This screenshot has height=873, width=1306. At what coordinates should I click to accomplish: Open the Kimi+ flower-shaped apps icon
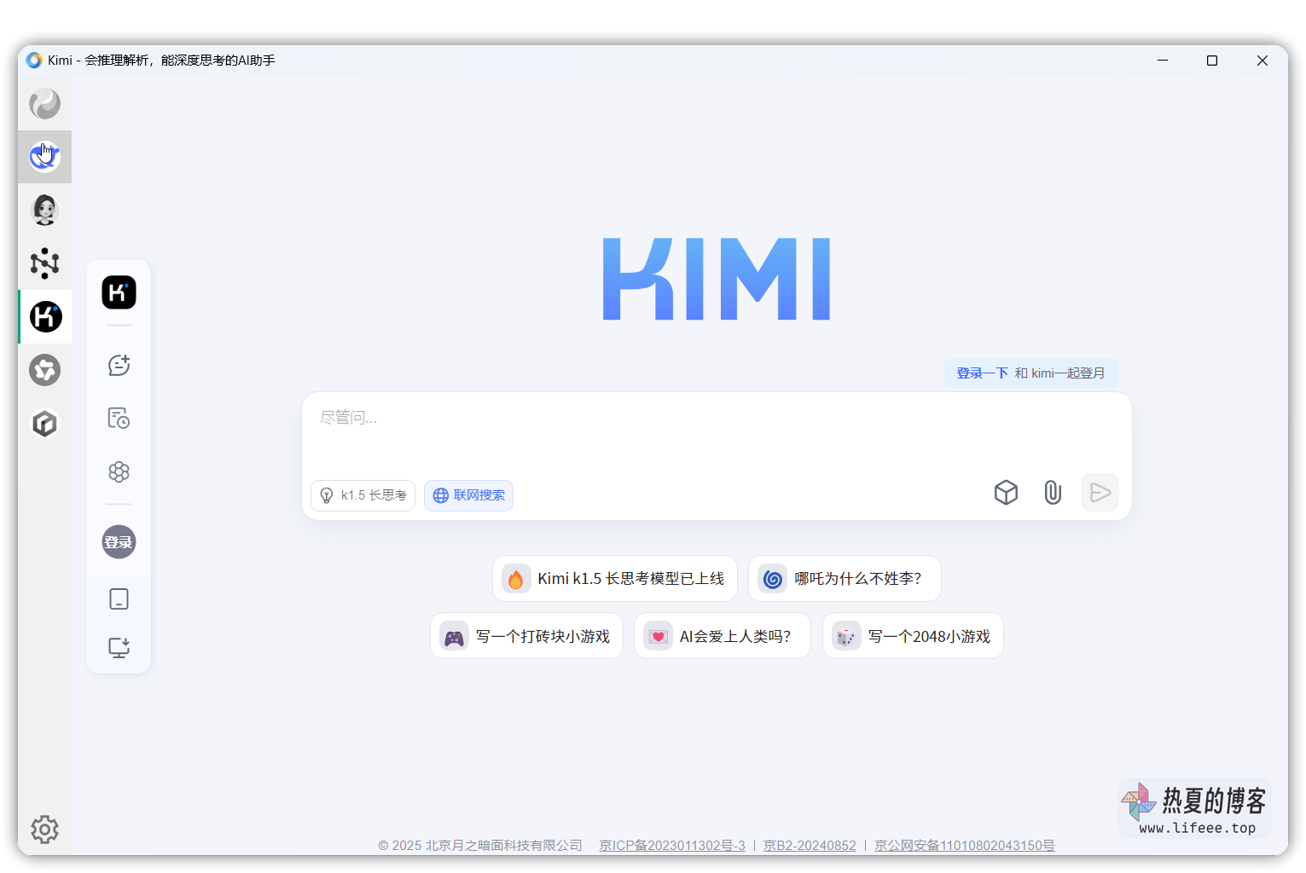(119, 472)
